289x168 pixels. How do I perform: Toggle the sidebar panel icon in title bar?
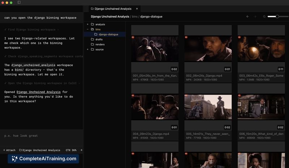pyautogui.click(x=19, y=3)
